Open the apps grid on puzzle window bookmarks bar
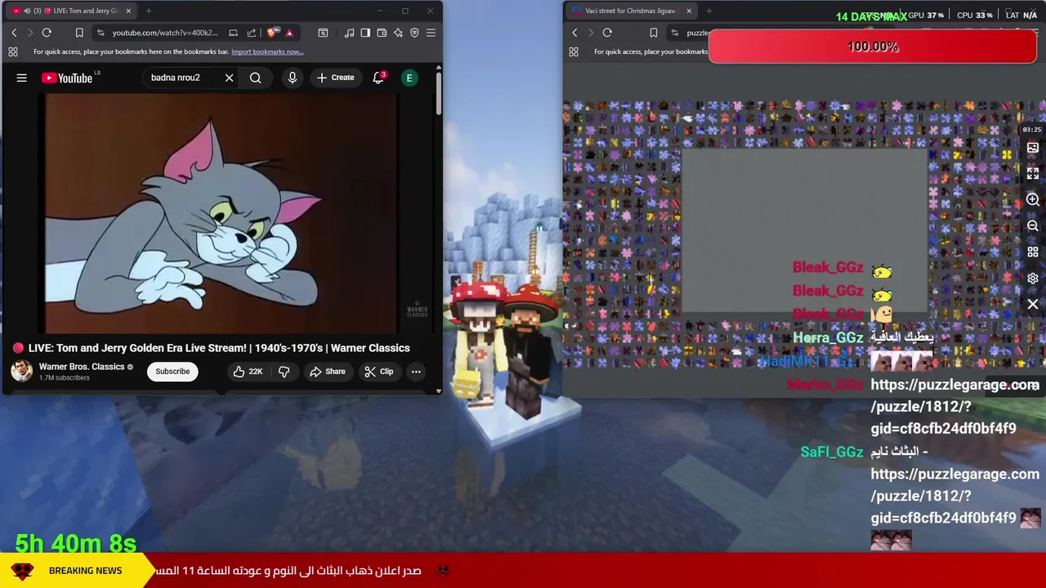The image size is (1046, 588). 574,51
